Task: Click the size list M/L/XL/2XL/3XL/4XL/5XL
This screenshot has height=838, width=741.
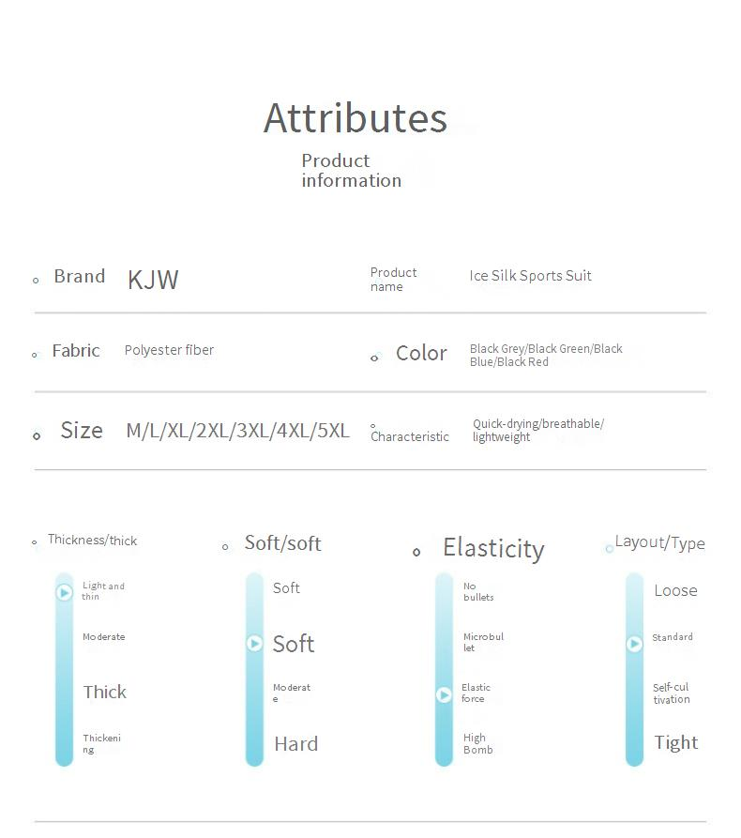Action: (x=237, y=431)
